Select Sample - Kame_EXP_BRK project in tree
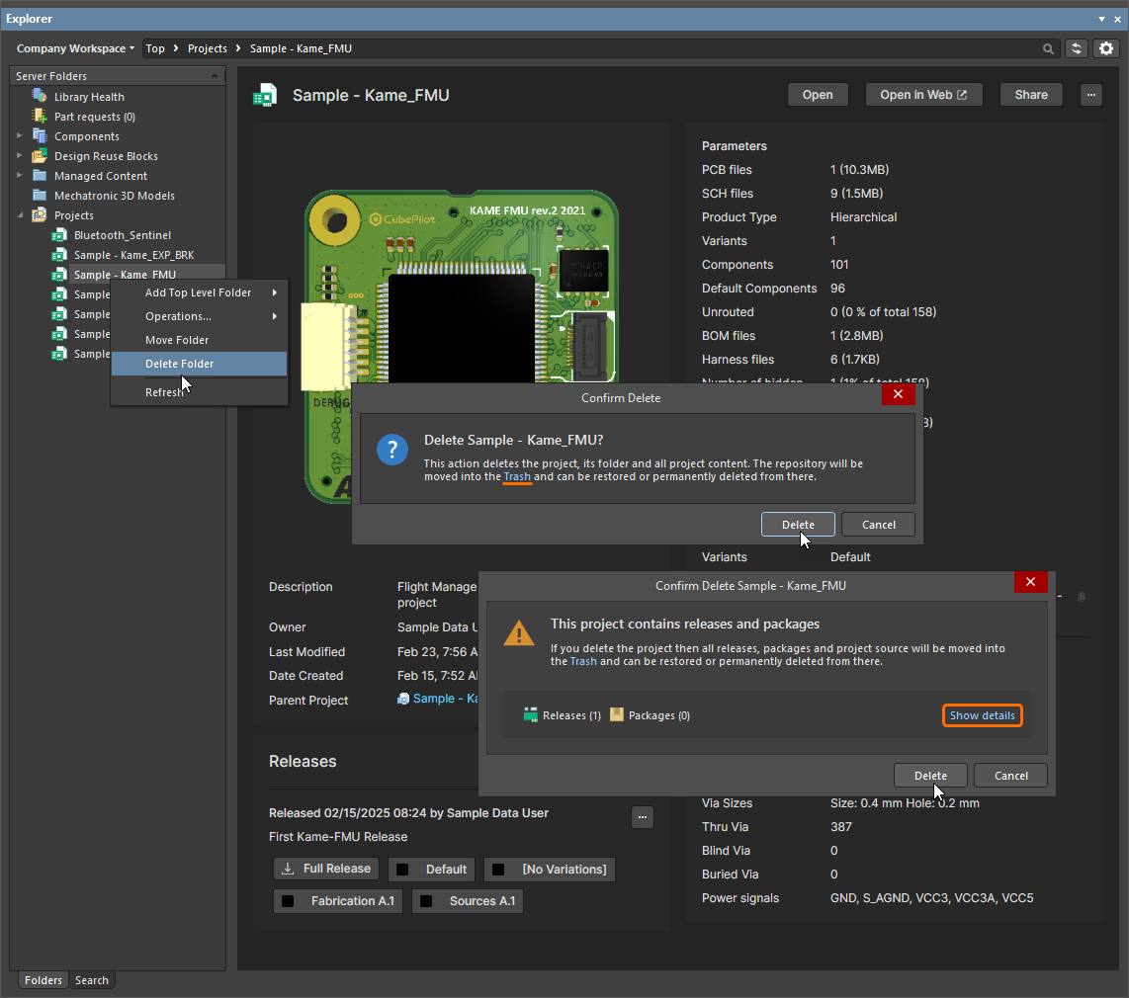Image resolution: width=1129 pixels, height=998 pixels. click(133, 255)
